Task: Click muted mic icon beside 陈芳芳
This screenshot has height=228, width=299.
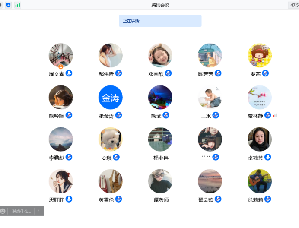Action: pos(218,73)
